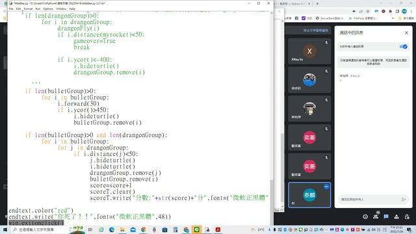Open meeting details info icon in Meet
This screenshot has width=416, height=234.
pyautogui.click(x=365, y=216)
